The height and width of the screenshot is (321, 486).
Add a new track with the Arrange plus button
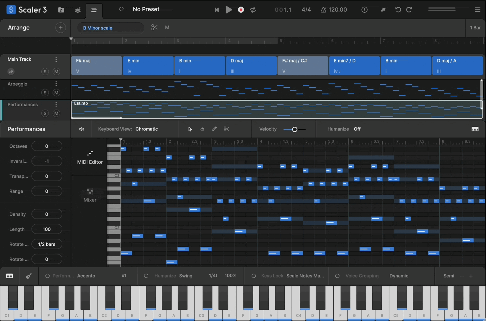[x=61, y=28]
